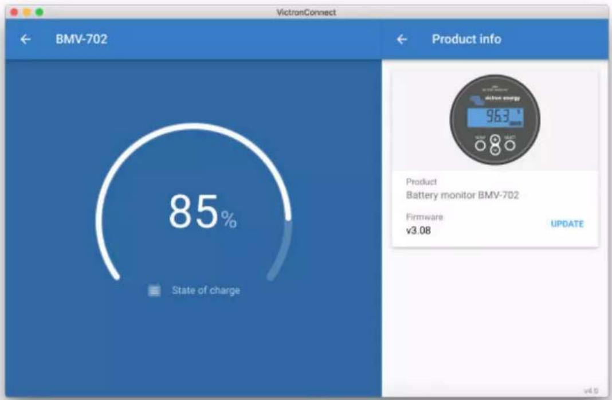Click the 85% state of charge reading
This screenshot has width=612, height=400.
pos(202,212)
